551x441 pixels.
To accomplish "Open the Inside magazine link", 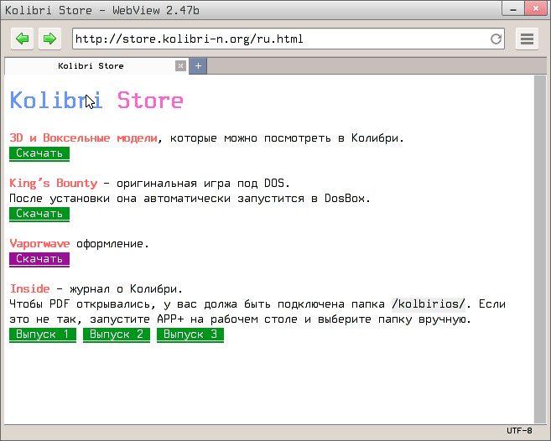I will 29,288.
